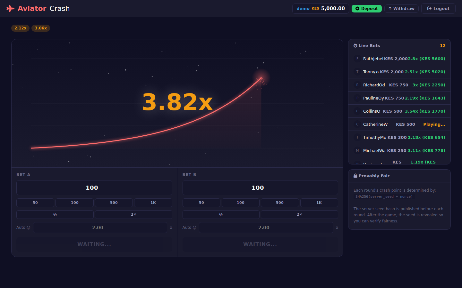Screen dimensions: 462x288
Task: Select CollinsO bet row
Action: 399,111
